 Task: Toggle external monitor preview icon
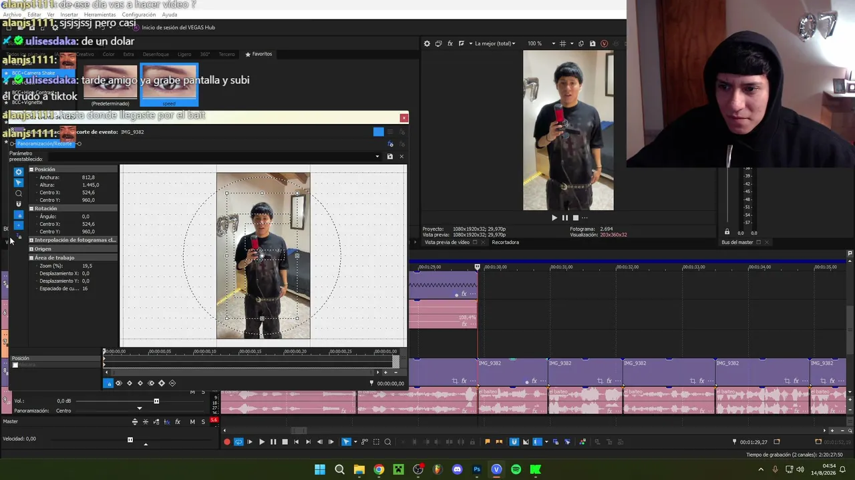pos(438,43)
